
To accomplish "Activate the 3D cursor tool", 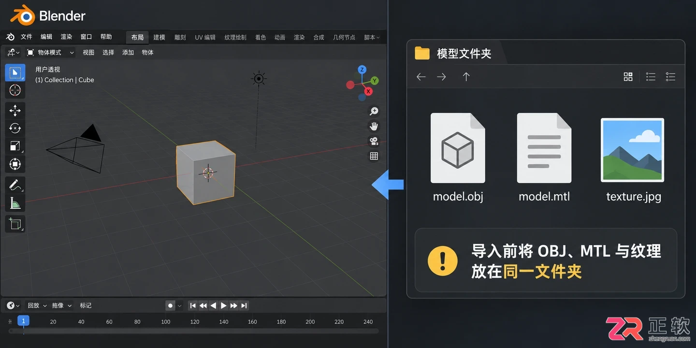I will [x=15, y=90].
